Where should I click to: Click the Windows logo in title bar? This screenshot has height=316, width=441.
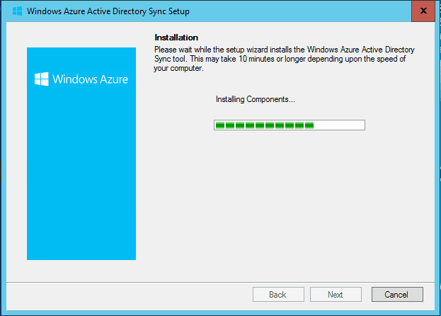coord(17,11)
